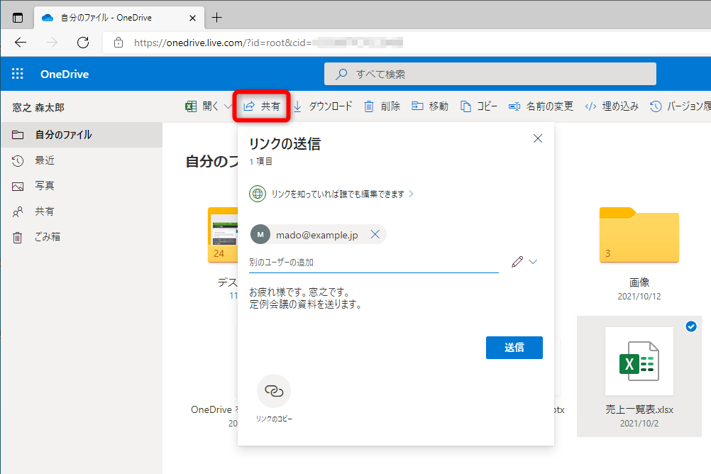The width and height of the screenshot is (711, 474).
Task: Click the リンクのコピー (Copy link) icon
Action: pyautogui.click(x=273, y=391)
